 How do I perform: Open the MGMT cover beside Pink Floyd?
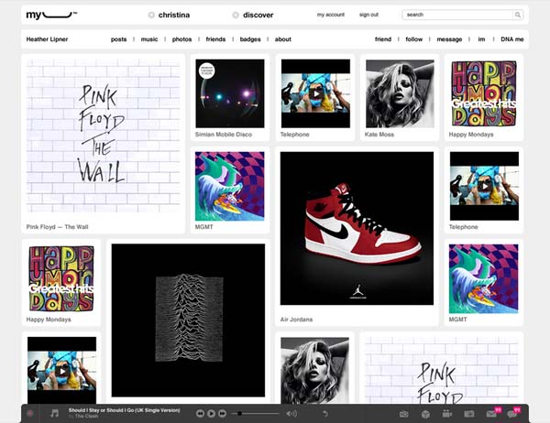click(230, 186)
